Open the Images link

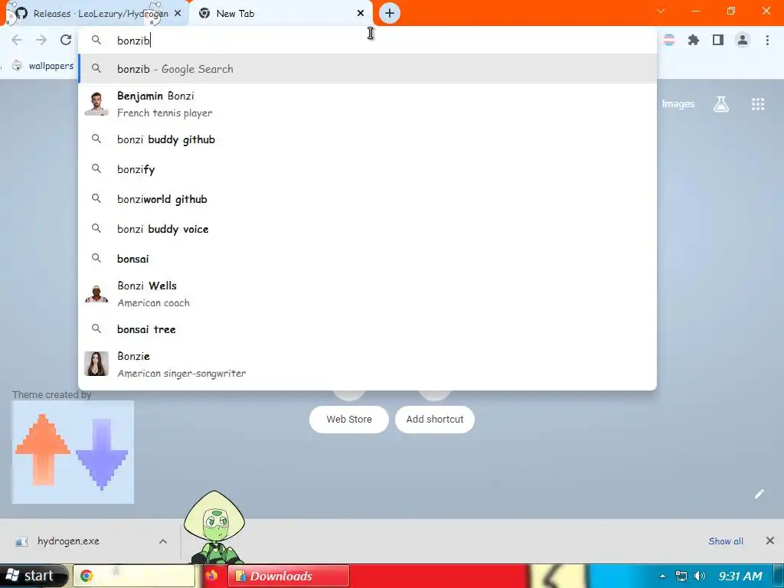pos(678,104)
